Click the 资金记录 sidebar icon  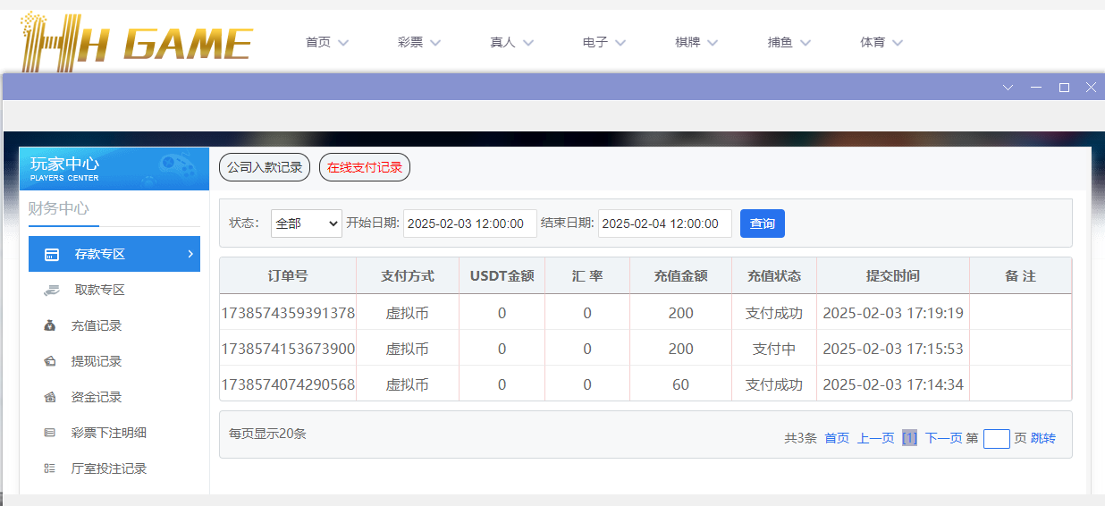click(x=50, y=397)
